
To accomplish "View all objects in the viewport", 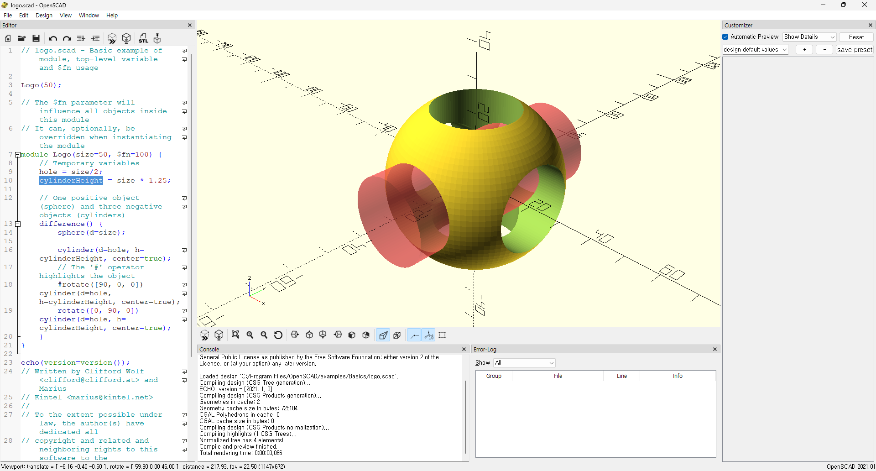I will [x=235, y=335].
